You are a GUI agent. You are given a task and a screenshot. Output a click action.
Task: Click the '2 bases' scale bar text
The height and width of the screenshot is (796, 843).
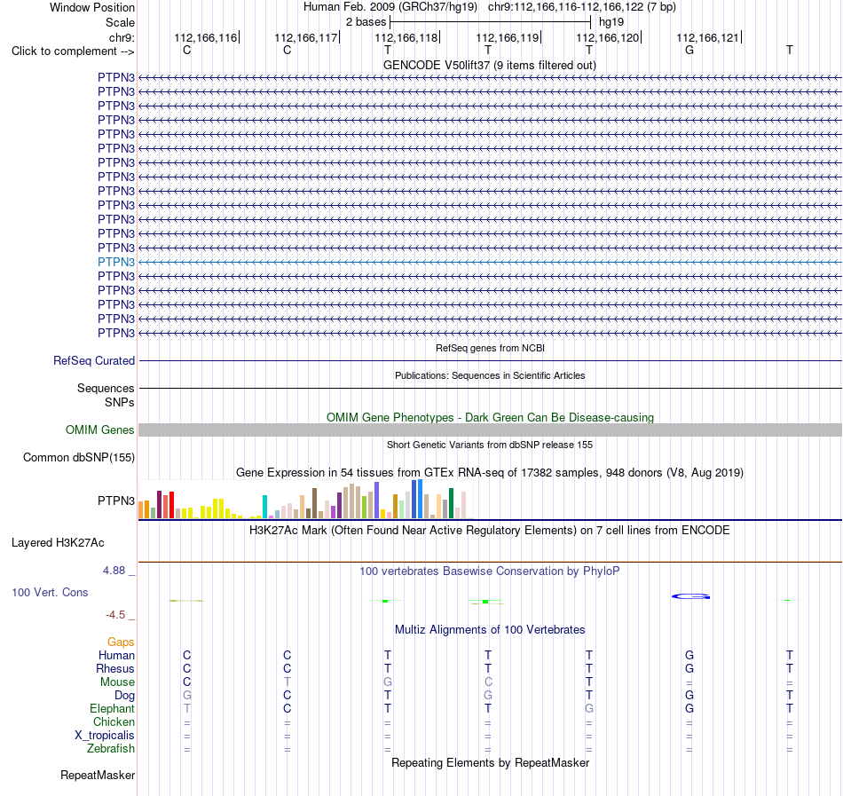366,22
